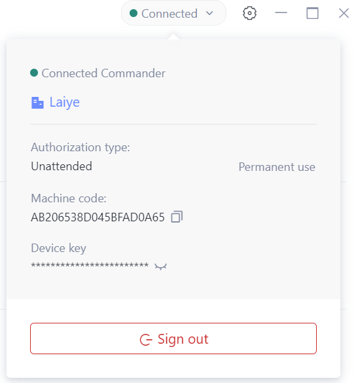
Task: Open the settings gear icon
Action: (249, 13)
